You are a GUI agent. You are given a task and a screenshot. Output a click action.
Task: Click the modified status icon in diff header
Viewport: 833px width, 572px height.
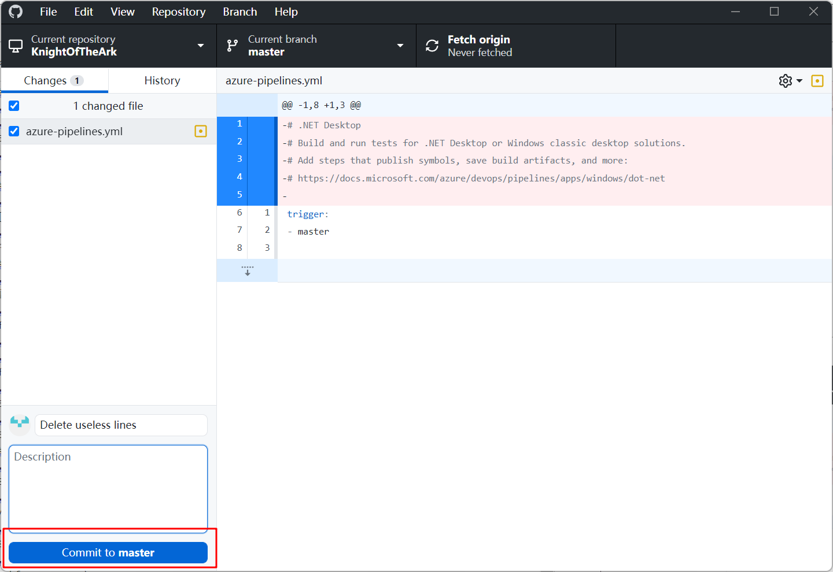tap(817, 81)
